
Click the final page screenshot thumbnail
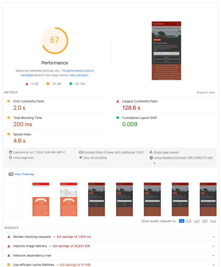coord(166,51)
